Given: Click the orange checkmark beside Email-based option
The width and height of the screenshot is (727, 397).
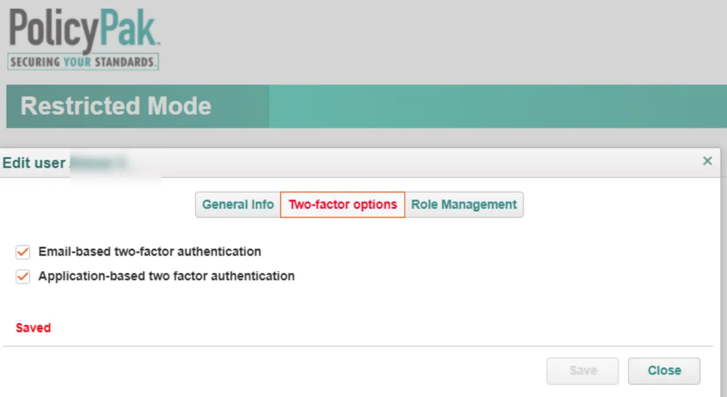Looking at the screenshot, I should (x=23, y=252).
